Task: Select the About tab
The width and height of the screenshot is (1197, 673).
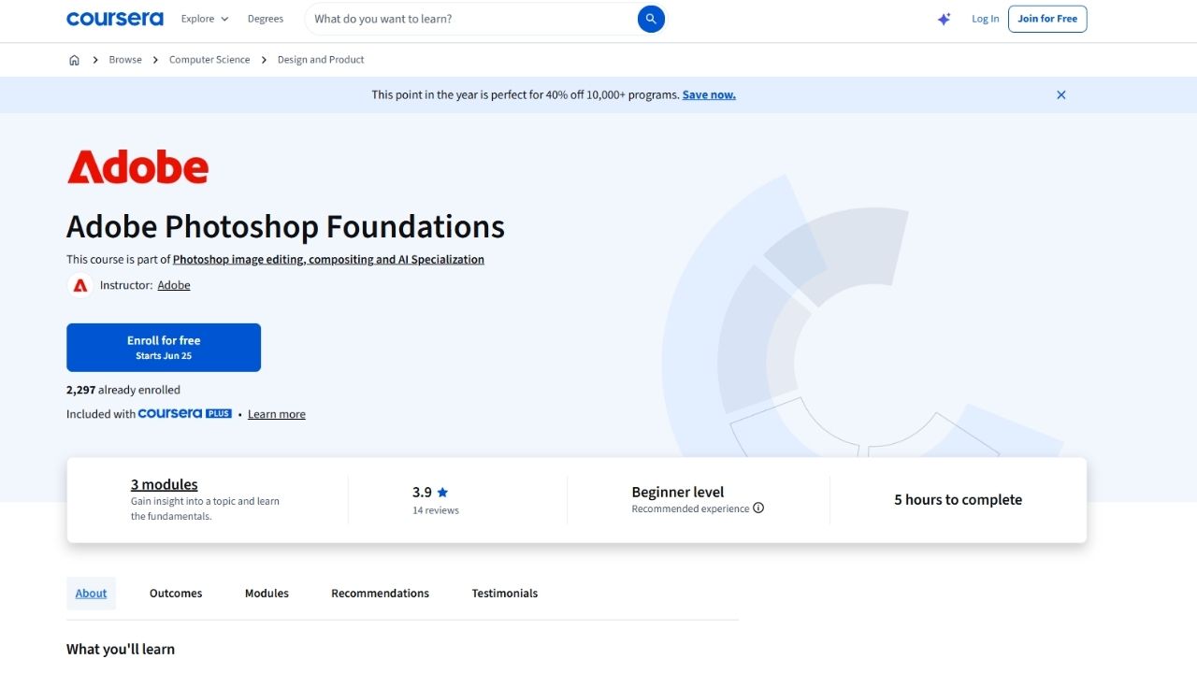Action: coord(91,593)
